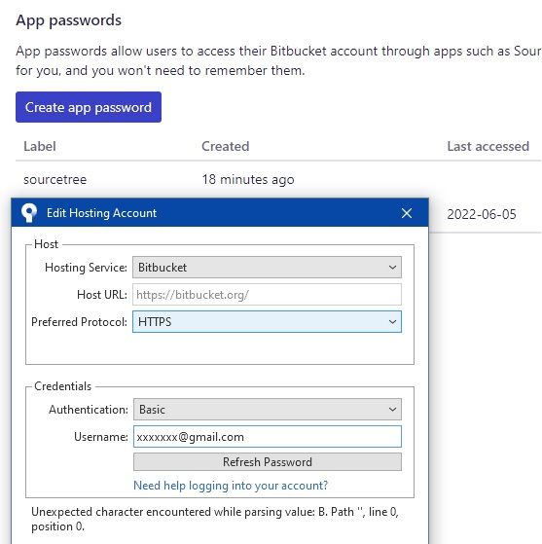Click the Hosting Service dropdown chevron arrow
Viewport: 542px width, 544px height.
pos(392,268)
